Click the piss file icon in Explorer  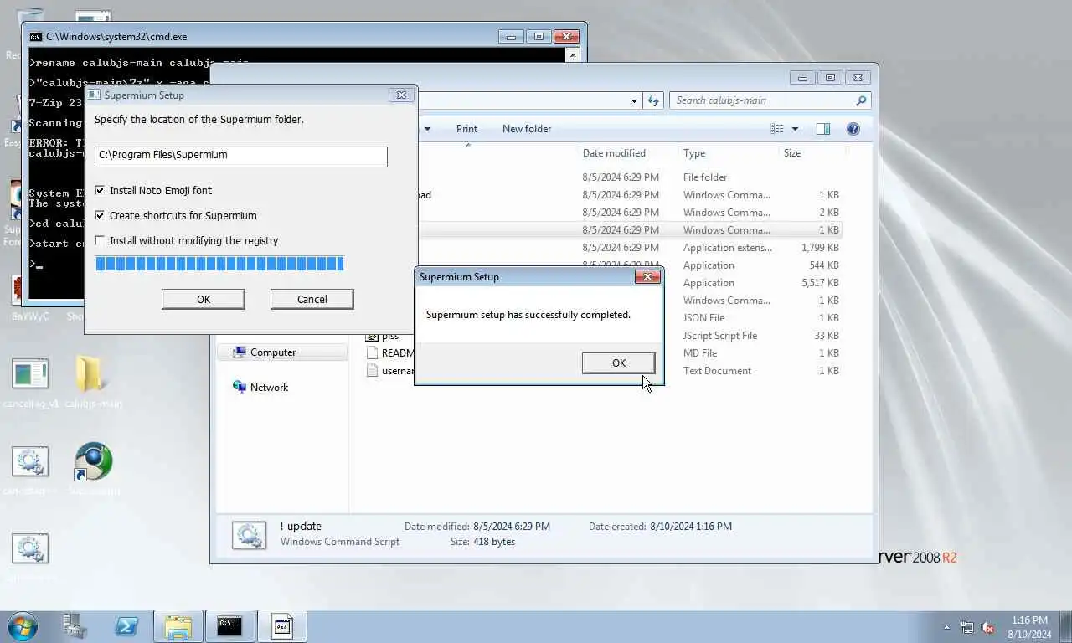click(x=373, y=337)
